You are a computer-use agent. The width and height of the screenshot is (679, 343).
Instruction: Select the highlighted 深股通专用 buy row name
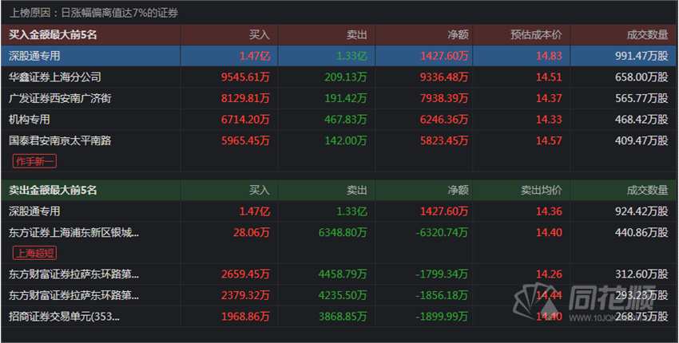pos(34,56)
